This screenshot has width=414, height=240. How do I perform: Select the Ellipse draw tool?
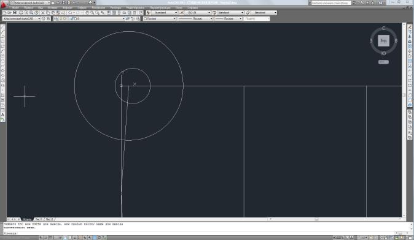pos(2,70)
